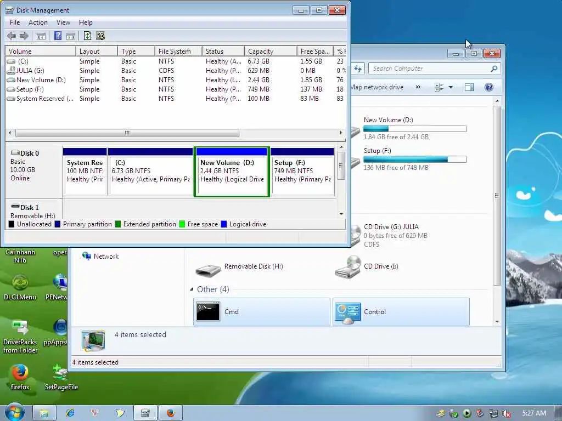The image size is (562, 421).
Task: Open the view options dropdown arrow
Action: point(451,87)
